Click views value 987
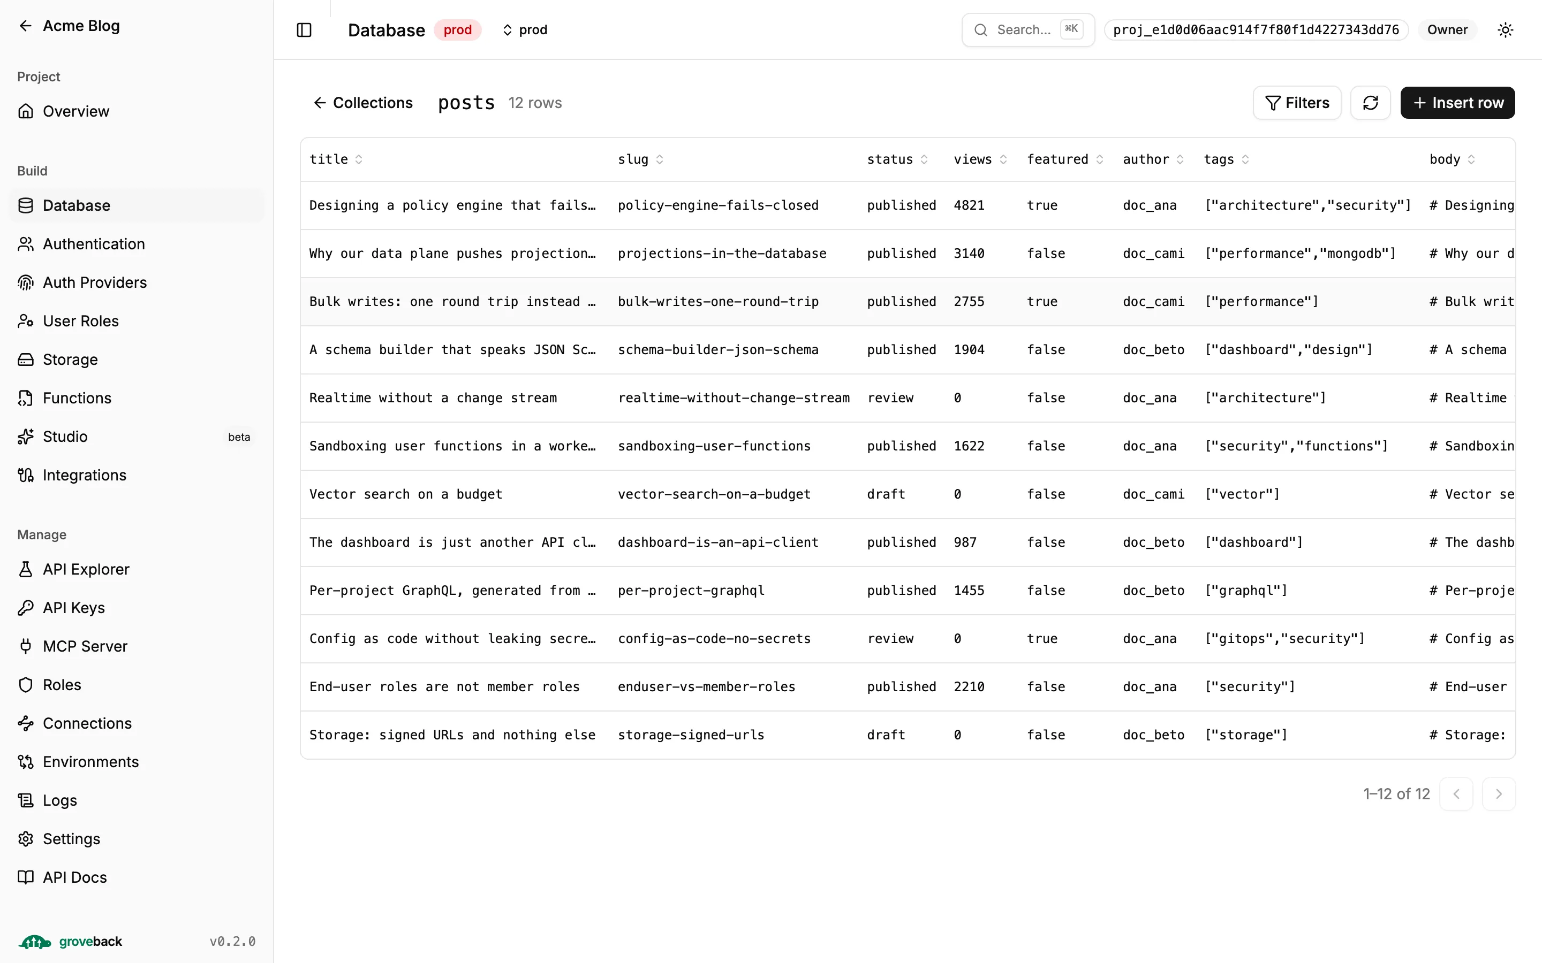Image resolution: width=1542 pixels, height=963 pixels. pos(965,542)
